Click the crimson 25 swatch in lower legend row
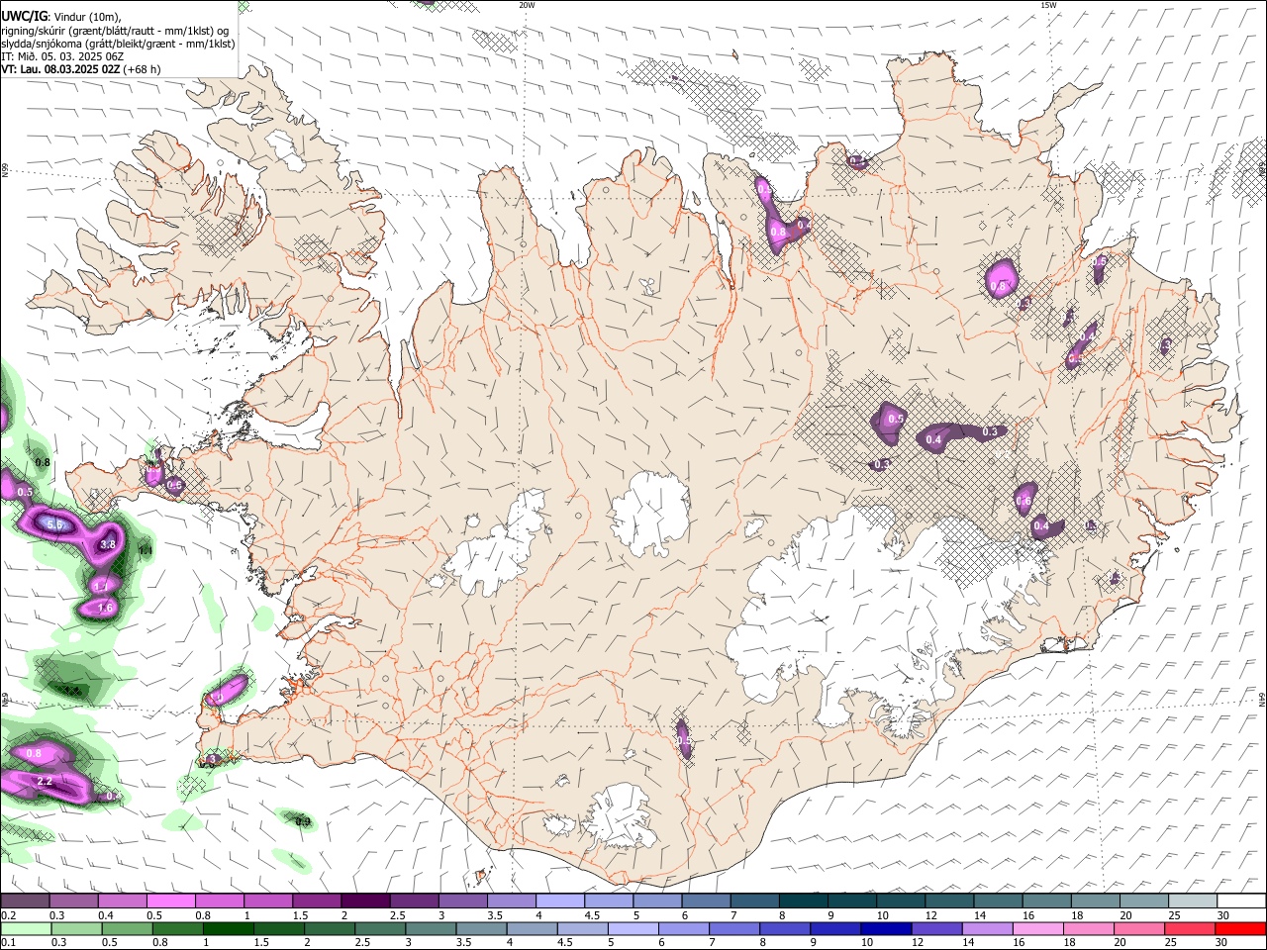This screenshot has height=950, width=1267. click(x=1190, y=929)
